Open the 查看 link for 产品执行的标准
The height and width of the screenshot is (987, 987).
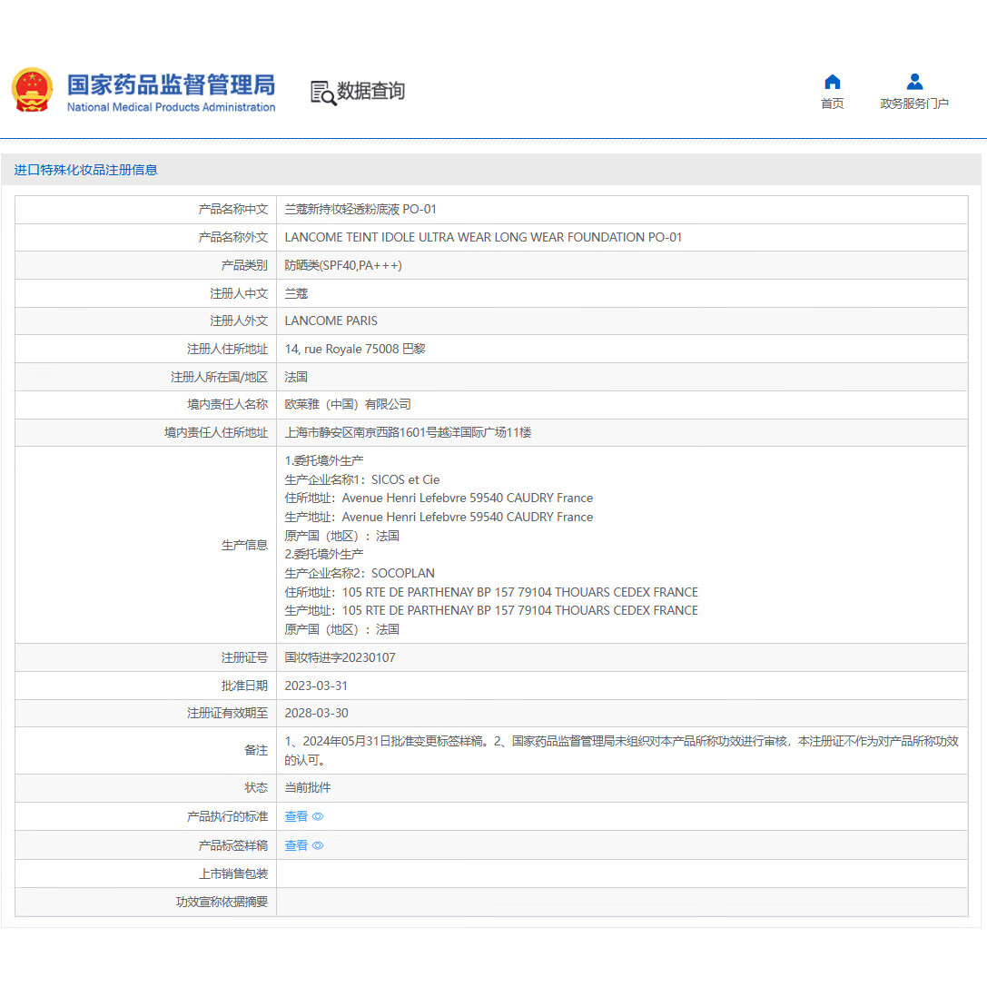296,816
